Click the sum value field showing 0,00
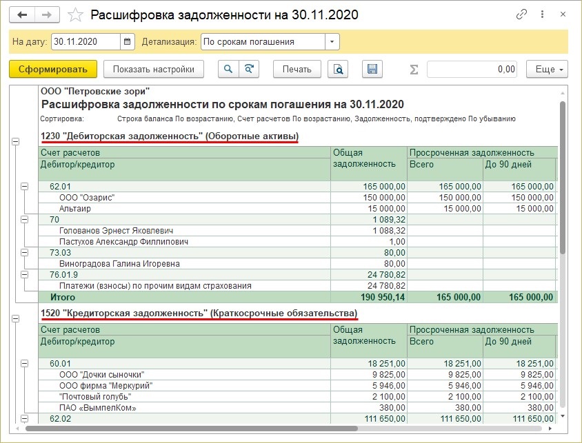582x443 pixels. [x=472, y=69]
